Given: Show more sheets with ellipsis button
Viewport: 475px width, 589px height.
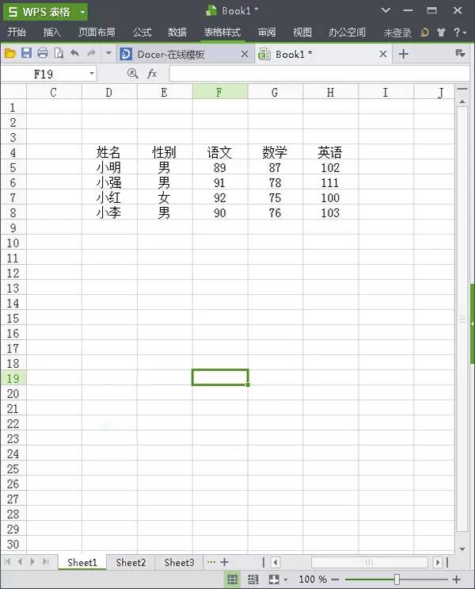Looking at the screenshot, I should coord(211,562).
